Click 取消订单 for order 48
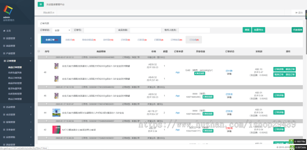Image resolution: width=307 pixels, height=150 pixels. (279, 75)
